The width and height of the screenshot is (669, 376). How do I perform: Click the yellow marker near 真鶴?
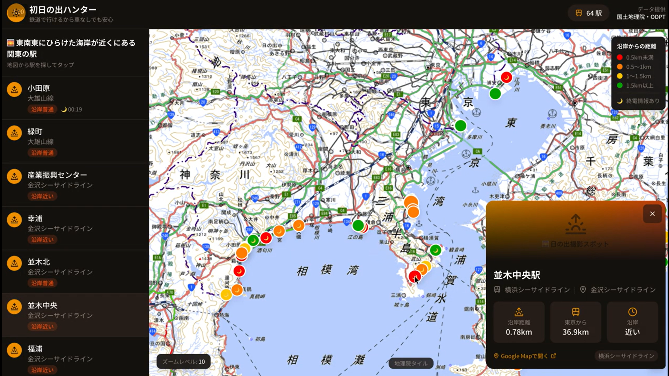(226, 294)
